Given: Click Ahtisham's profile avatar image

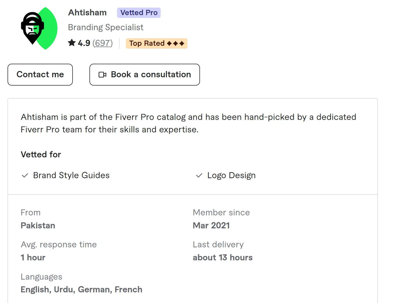Looking at the screenshot, I should pos(39,28).
